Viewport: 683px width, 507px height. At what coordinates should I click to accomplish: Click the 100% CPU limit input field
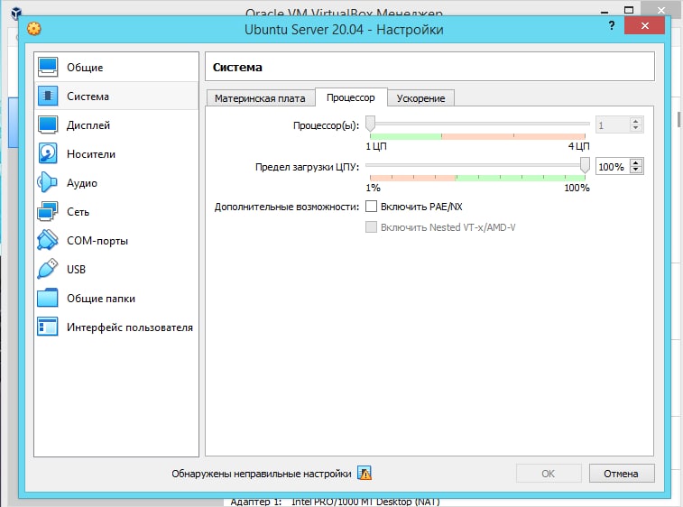[613, 166]
